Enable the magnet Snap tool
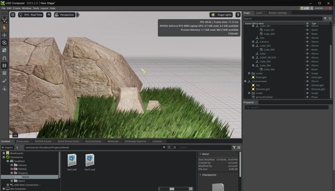The height and width of the screenshot is (191, 335). click(4, 58)
